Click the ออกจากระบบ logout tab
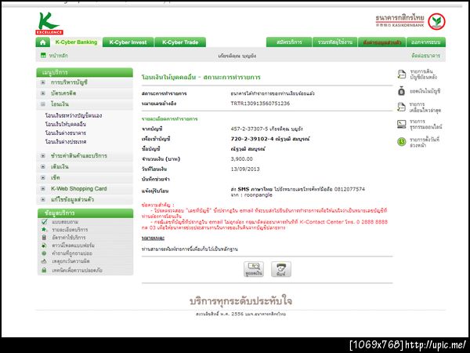Viewport: 470px width, 353px height. (426, 42)
